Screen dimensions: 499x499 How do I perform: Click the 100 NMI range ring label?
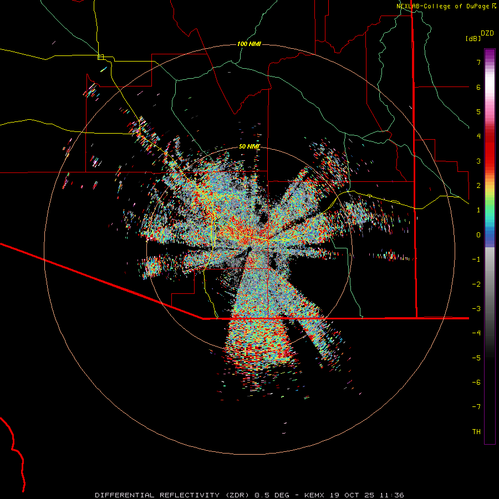pyautogui.click(x=249, y=44)
